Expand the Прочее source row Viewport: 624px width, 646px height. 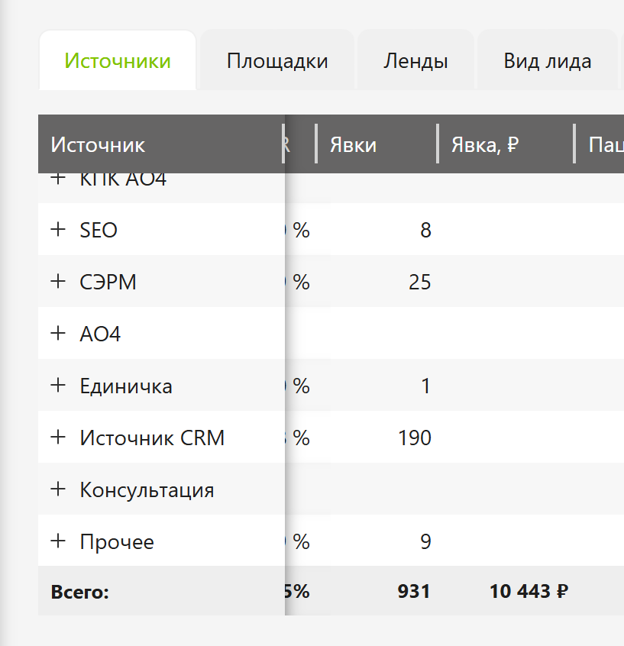[58, 541]
